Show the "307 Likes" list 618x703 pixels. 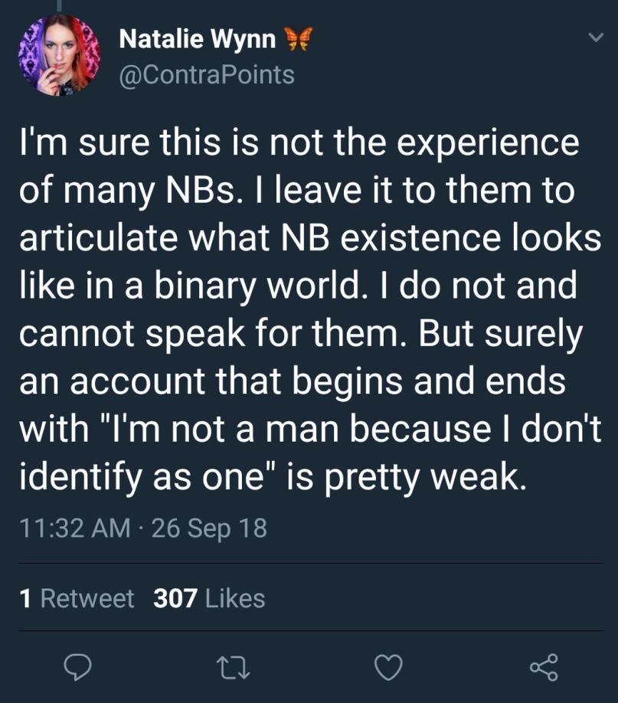(209, 598)
